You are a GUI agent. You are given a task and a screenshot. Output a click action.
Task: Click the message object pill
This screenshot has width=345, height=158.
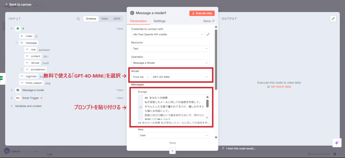click(28, 43)
